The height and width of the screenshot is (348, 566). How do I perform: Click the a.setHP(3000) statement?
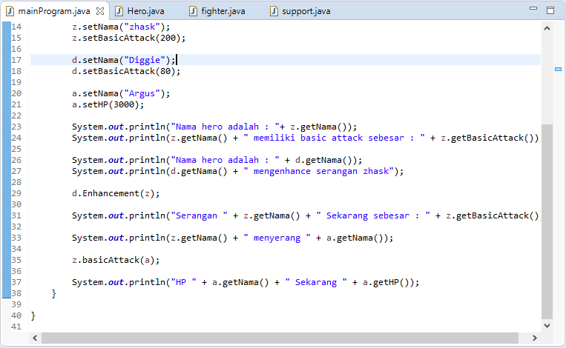[x=108, y=104]
